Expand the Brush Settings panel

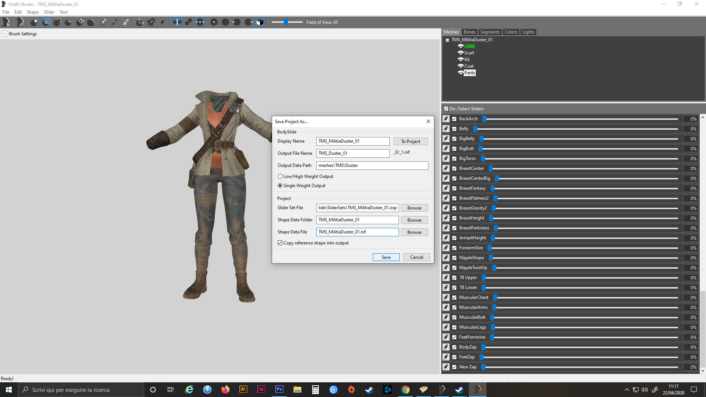coord(5,34)
